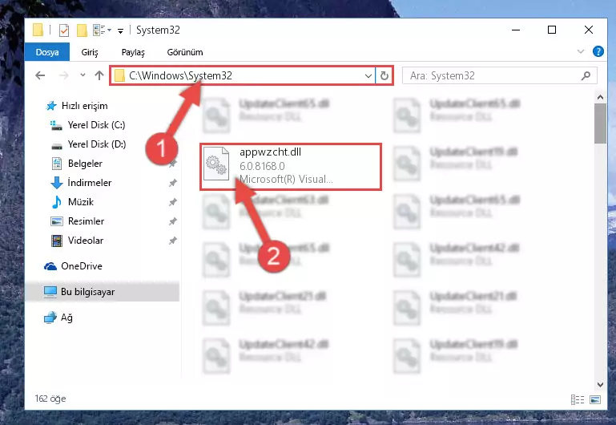The height and width of the screenshot is (425, 616).
Task: Open Müzik folder in sidebar
Action: pos(81,202)
